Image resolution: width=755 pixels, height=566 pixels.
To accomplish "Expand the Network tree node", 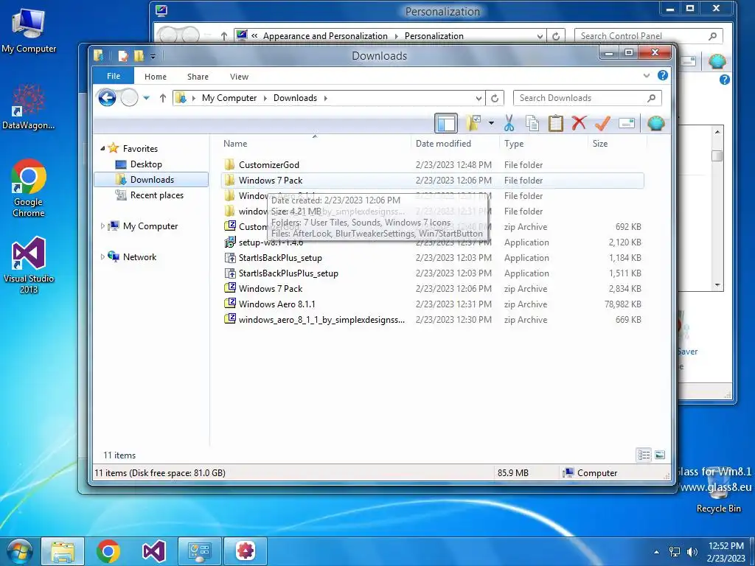I will (102, 256).
